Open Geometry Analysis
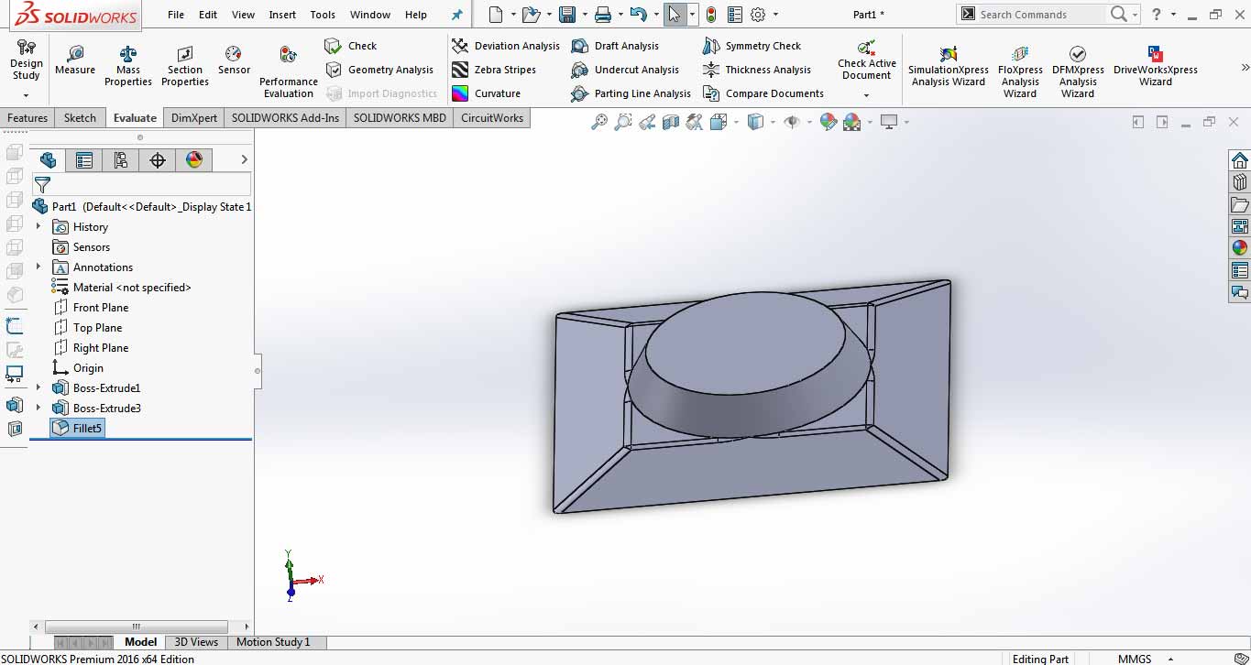The image size is (1251, 665). coord(379,70)
